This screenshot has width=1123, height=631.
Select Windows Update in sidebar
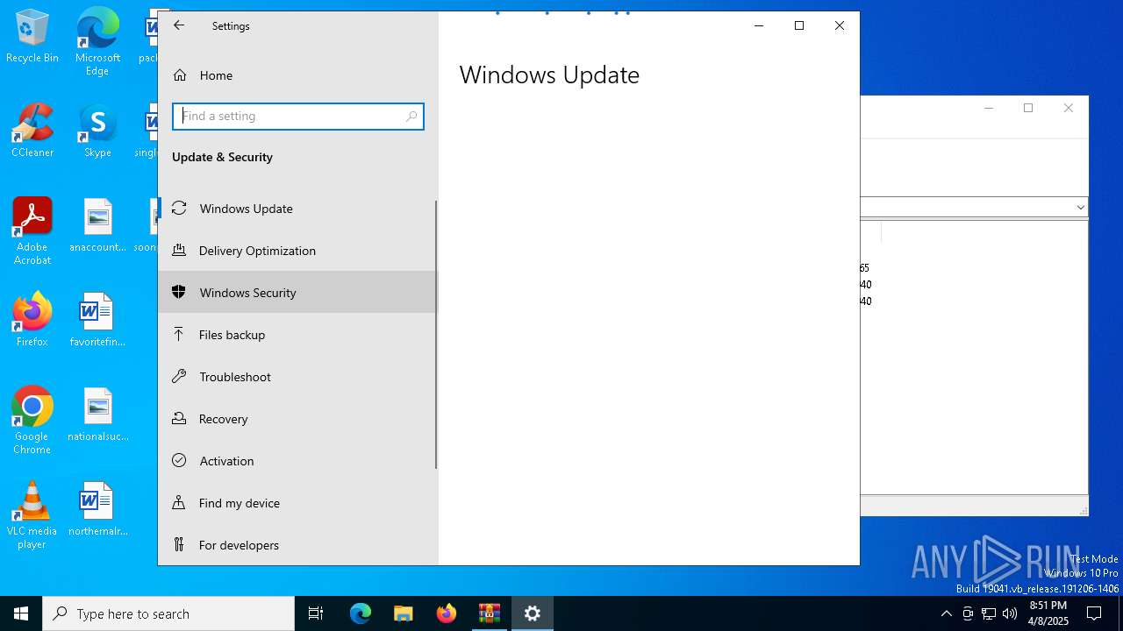[297, 209]
